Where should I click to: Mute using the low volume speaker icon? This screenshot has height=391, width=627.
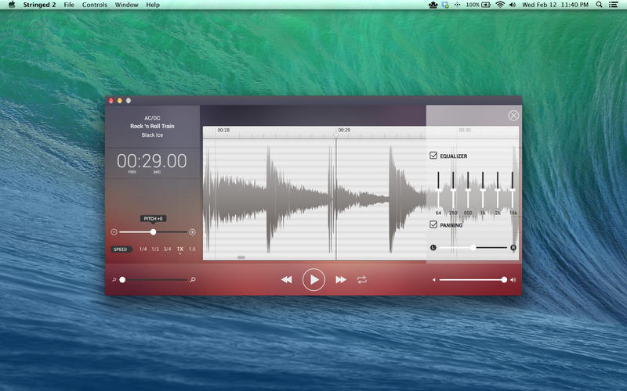coord(434,280)
